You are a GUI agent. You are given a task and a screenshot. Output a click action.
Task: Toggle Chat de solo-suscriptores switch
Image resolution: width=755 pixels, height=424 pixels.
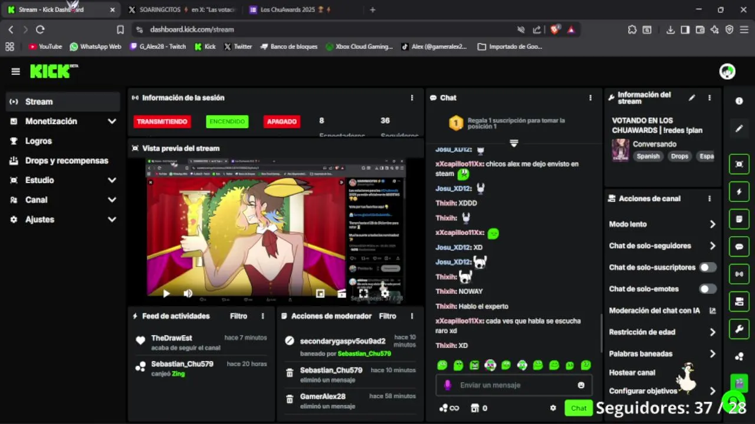708,267
